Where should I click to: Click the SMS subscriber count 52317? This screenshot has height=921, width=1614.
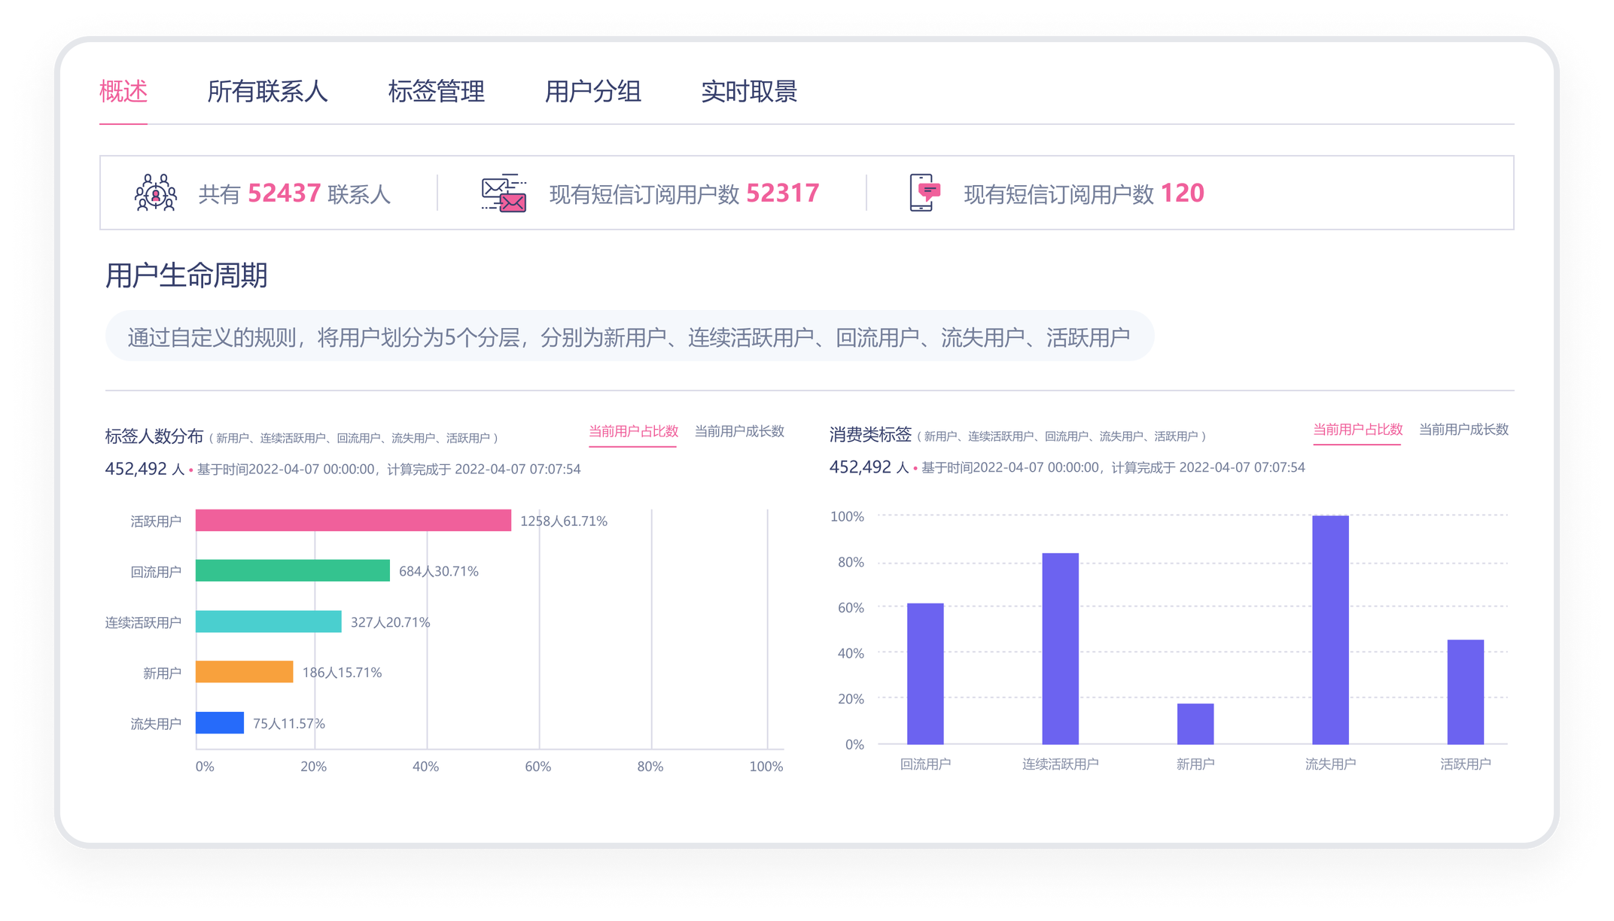(783, 193)
